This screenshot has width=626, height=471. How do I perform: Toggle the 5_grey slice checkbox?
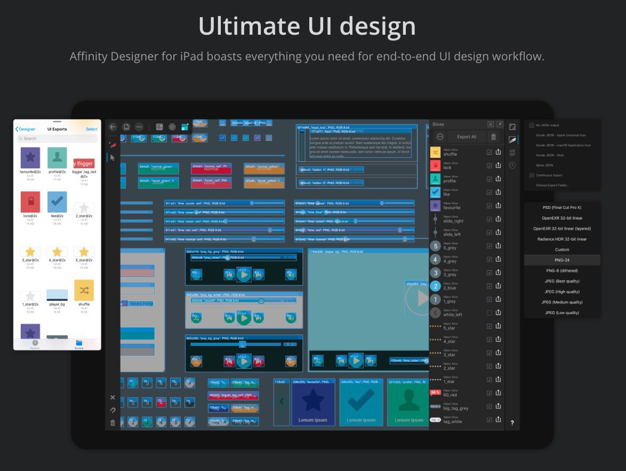pyautogui.click(x=489, y=246)
